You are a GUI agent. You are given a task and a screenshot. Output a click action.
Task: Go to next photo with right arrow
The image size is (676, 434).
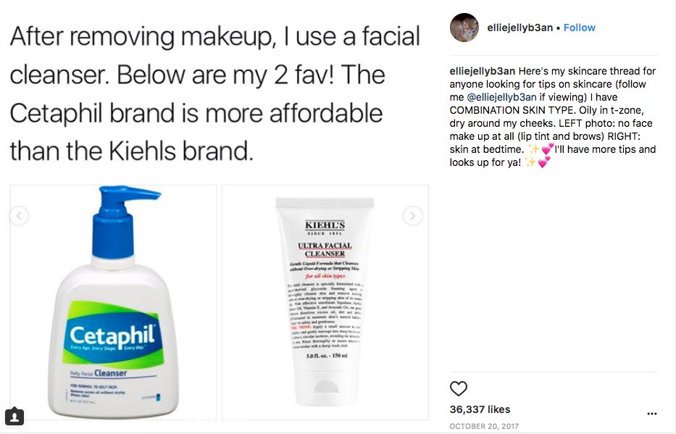(412, 215)
